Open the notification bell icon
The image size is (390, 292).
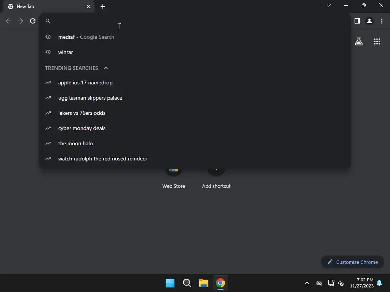(x=380, y=283)
